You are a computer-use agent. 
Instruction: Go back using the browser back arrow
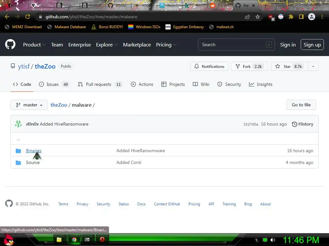(x=7, y=17)
